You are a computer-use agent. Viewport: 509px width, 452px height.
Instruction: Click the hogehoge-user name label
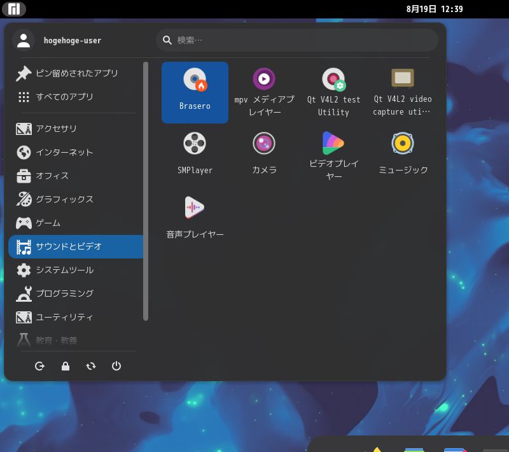tap(73, 40)
